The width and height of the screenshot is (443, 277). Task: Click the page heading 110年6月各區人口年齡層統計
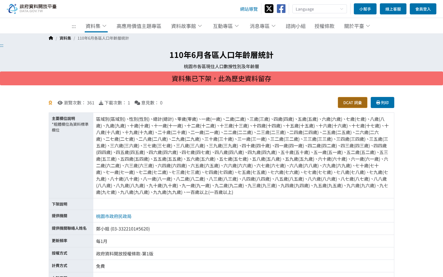(x=221, y=55)
